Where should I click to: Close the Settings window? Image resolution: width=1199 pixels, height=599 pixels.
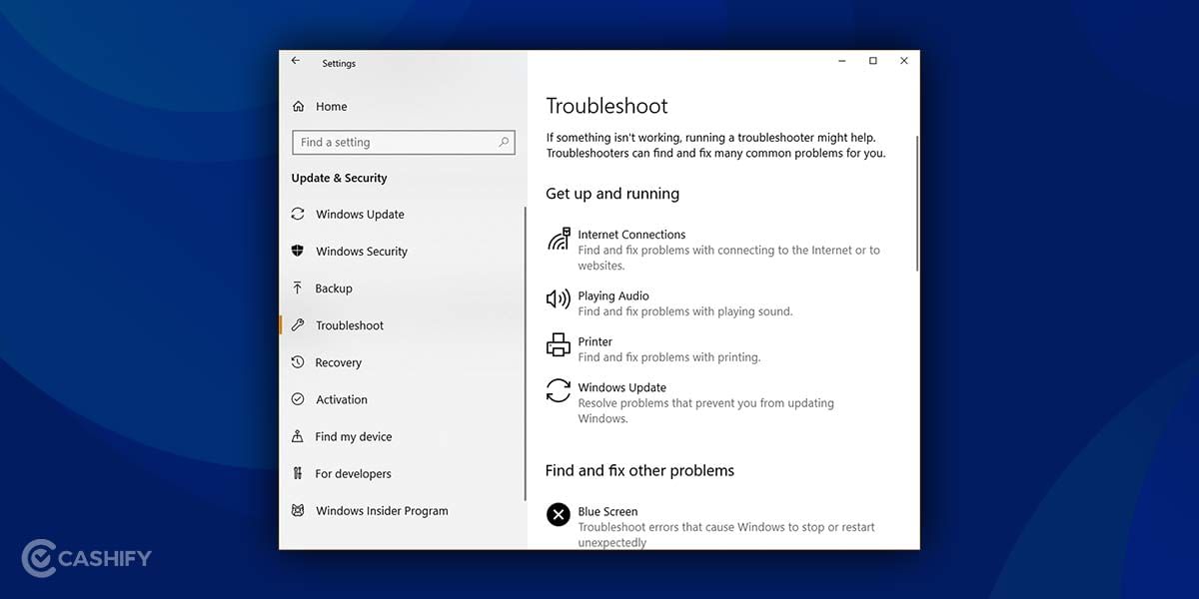click(904, 61)
